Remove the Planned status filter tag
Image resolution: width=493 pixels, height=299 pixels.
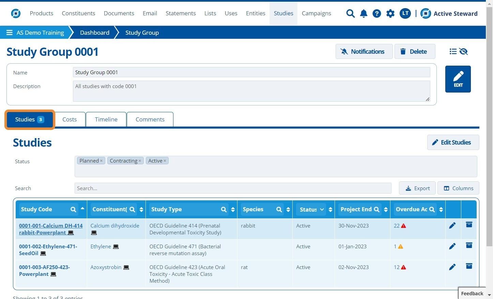click(x=101, y=161)
